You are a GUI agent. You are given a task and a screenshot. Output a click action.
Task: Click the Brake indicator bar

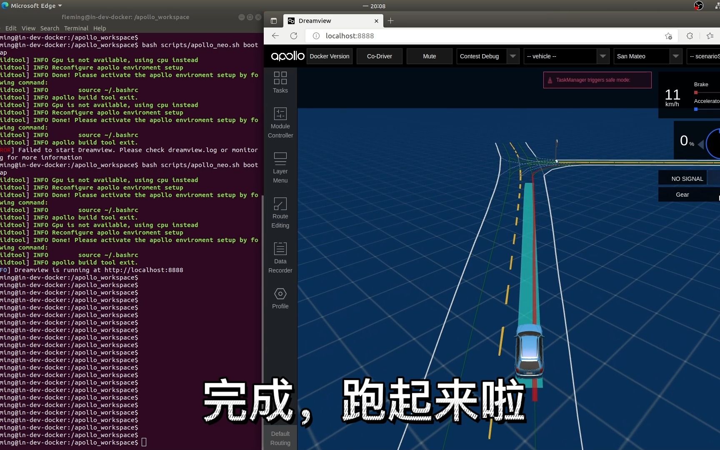pyautogui.click(x=707, y=92)
